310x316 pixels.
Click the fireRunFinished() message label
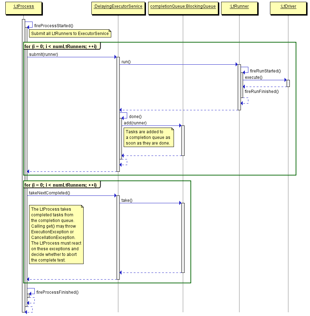[x=261, y=92]
